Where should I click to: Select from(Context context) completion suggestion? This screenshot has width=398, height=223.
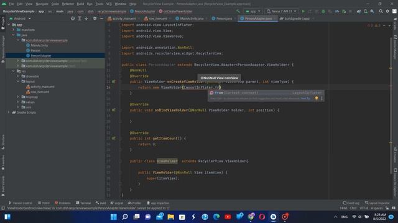click(x=266, y=93)
